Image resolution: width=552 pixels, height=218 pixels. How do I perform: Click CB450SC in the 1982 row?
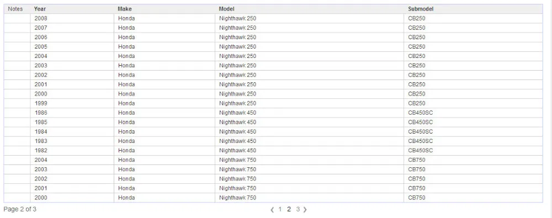[420, 150]
